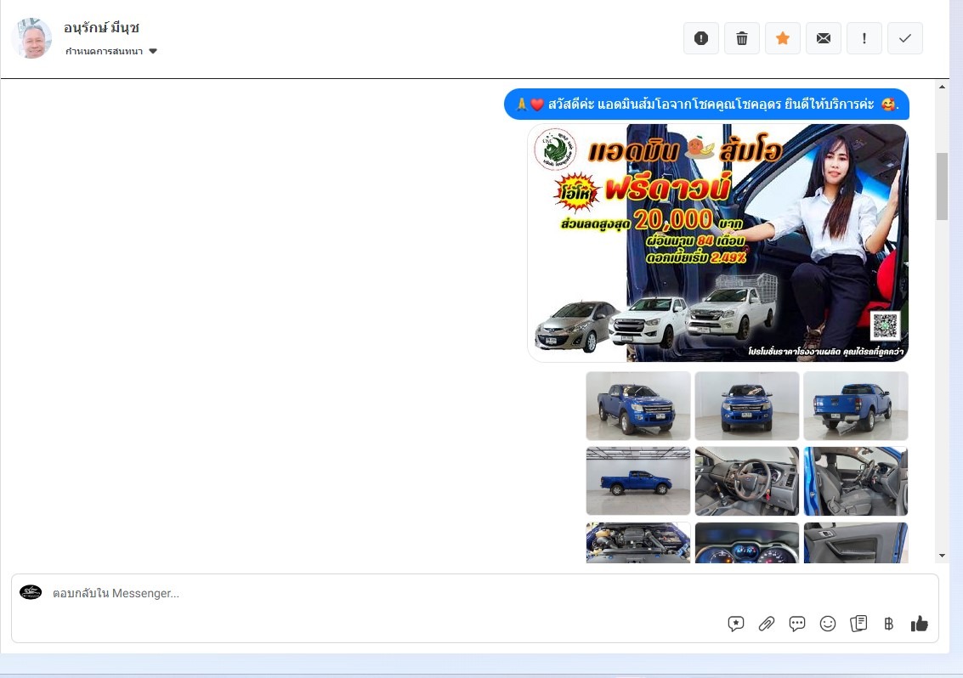Mark conversation done with checkmark
This screenshot has width=963, height=678.
pos(905,38)
